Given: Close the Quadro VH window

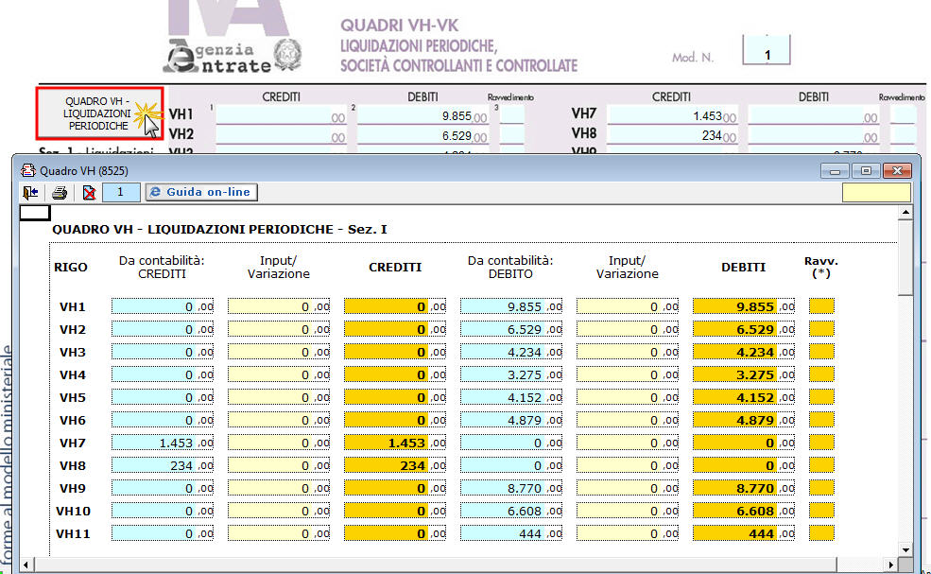Looking at the screenshot, I should point(897,171).
